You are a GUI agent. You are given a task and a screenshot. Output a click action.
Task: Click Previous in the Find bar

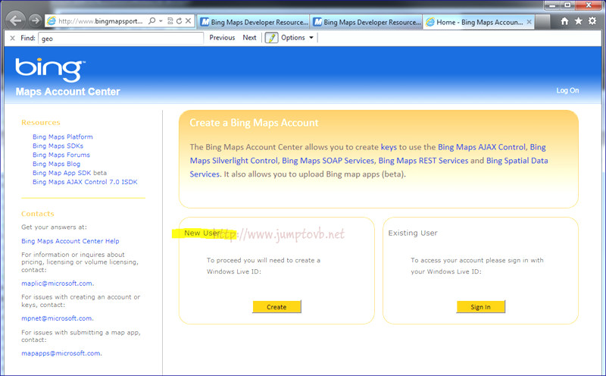point(222,37)
